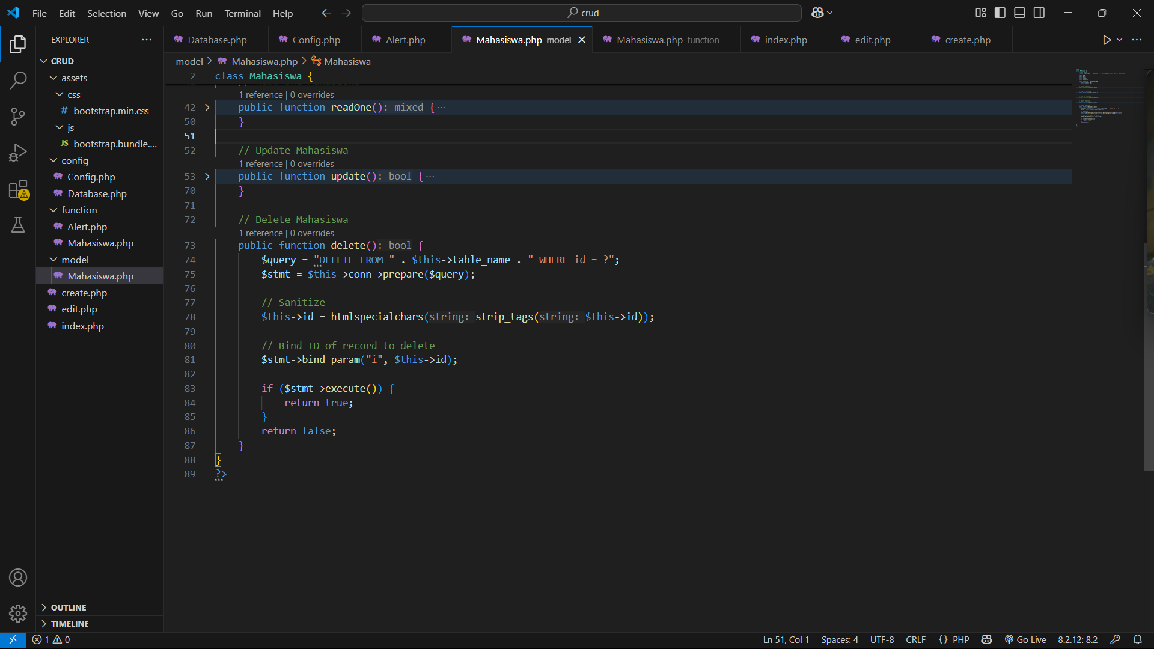Image resolution: width=1154 pixels, height=649 pixels.
Task: Toggle the bottom panel layout button
Action: point(1019,13)
